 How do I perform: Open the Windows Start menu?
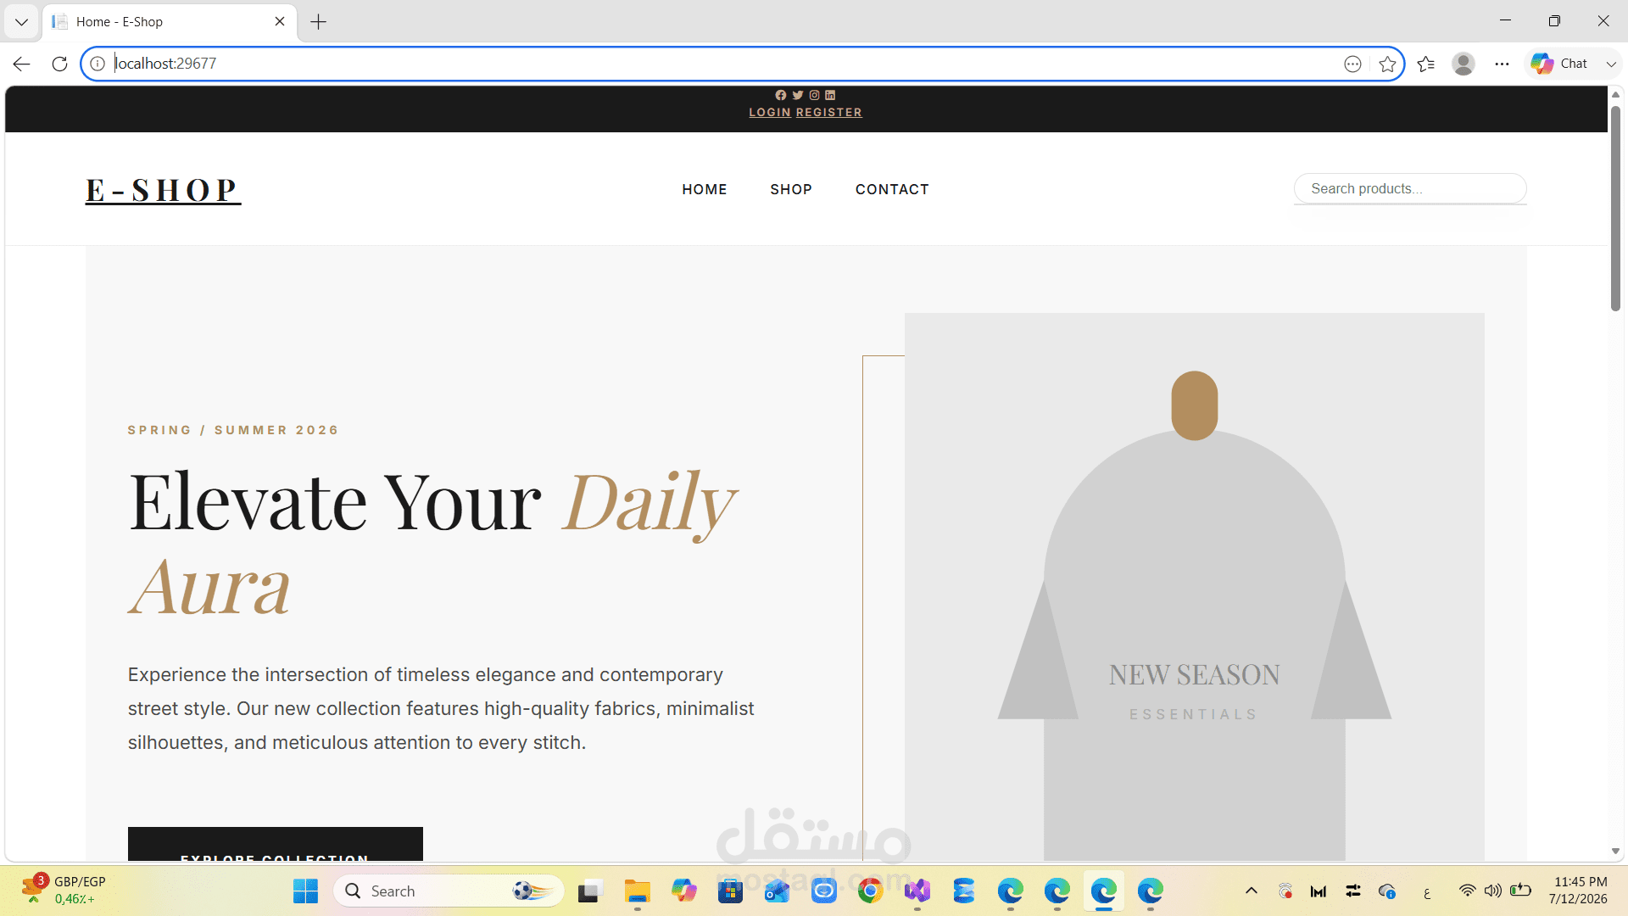305,891
